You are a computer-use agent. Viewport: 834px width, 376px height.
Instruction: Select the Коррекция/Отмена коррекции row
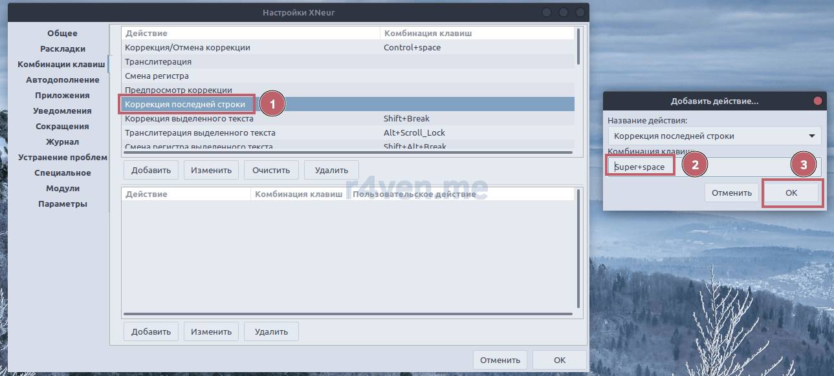187,48
